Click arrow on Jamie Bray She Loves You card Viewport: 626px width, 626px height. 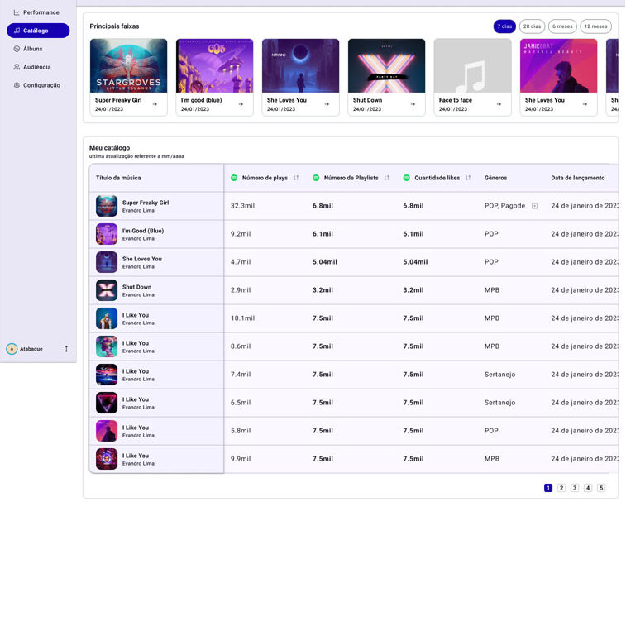585,104
